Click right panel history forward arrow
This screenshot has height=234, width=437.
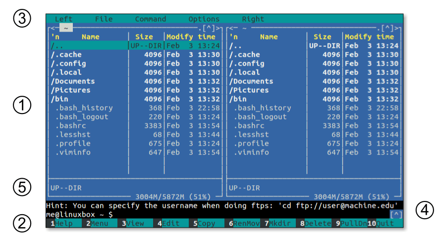(x=396, y=28)
